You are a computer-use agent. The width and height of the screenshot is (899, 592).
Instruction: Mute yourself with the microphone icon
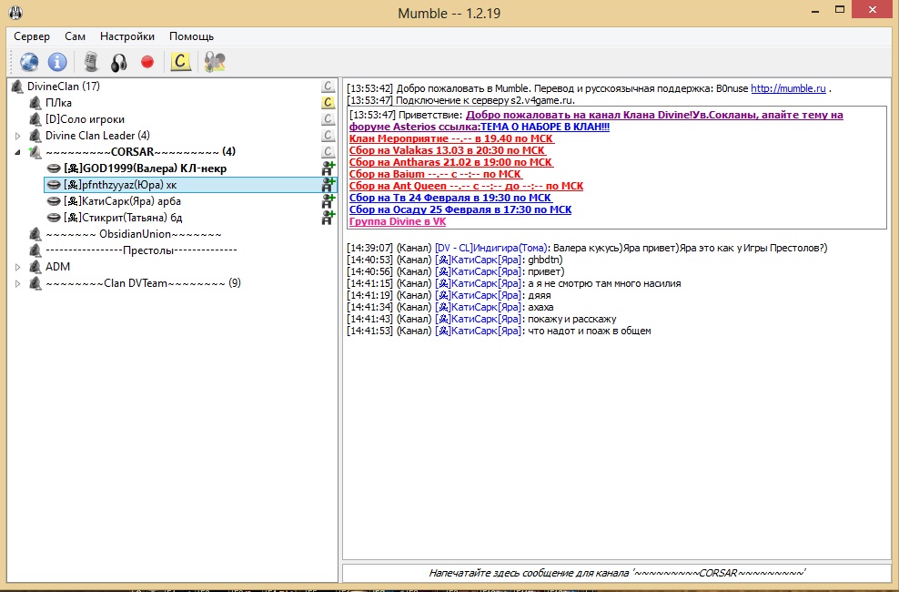point(90,62)
